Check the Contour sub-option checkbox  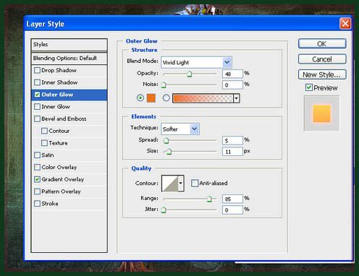click(x=44, y=131)
